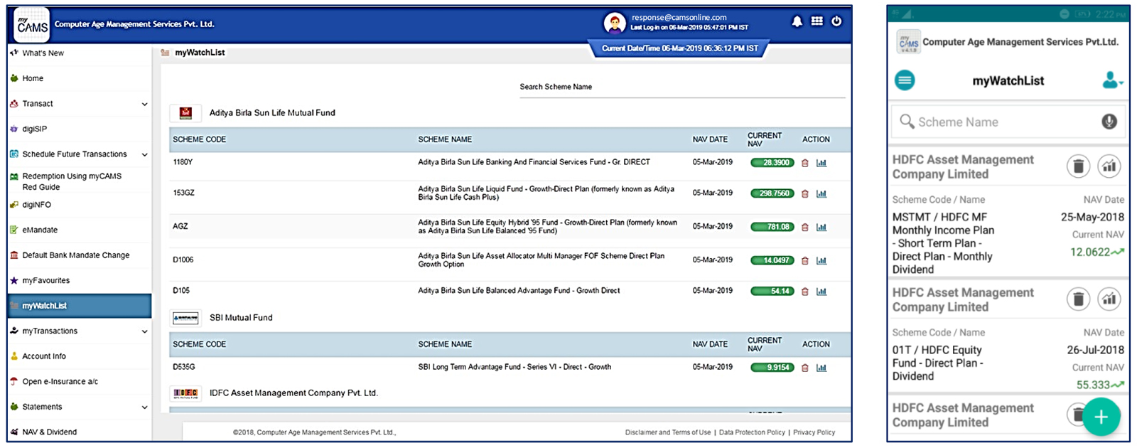Open the apps grid icon in header
Viewport: 1137px width, 448px height.
click(x=817, y=21)
